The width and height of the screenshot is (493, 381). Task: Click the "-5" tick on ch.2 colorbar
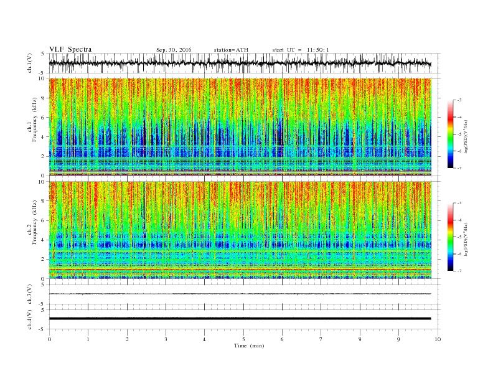coord(459,237)
